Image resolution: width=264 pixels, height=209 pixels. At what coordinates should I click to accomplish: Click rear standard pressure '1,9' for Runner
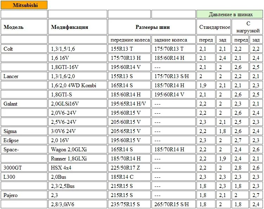tap(224, 158)
